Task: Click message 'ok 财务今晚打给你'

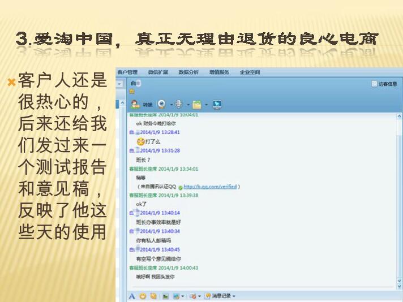Action: [156, 123]
